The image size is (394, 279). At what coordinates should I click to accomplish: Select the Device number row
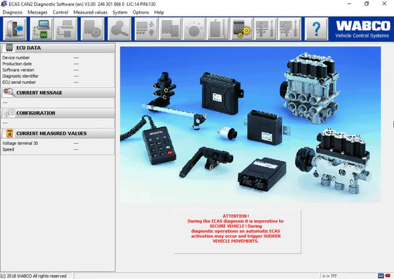point(58,58)
